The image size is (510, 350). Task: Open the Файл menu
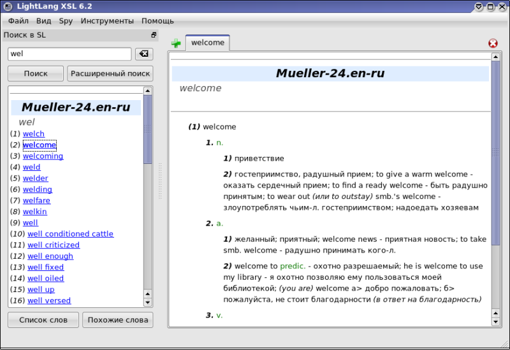click(18, 21)
